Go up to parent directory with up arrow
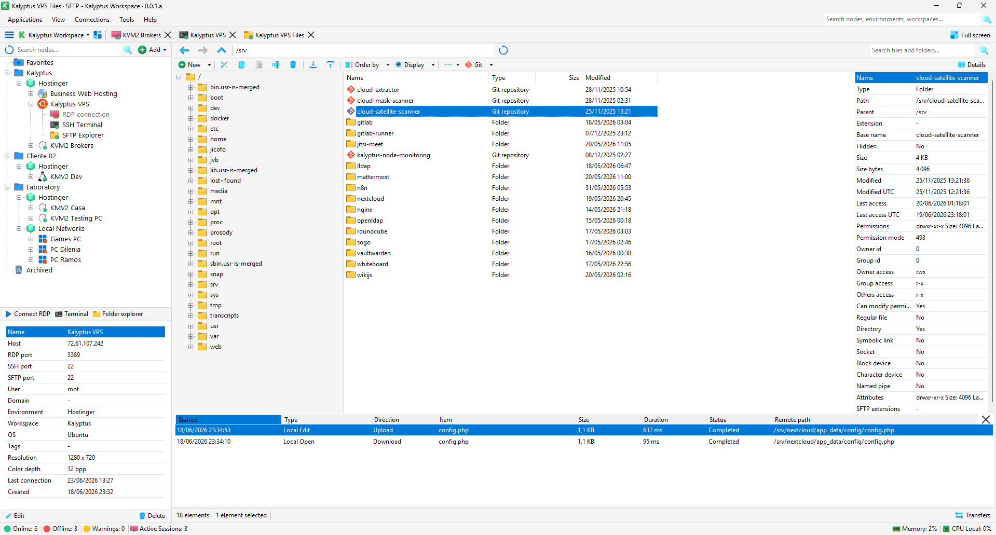 tap(222, 50)
